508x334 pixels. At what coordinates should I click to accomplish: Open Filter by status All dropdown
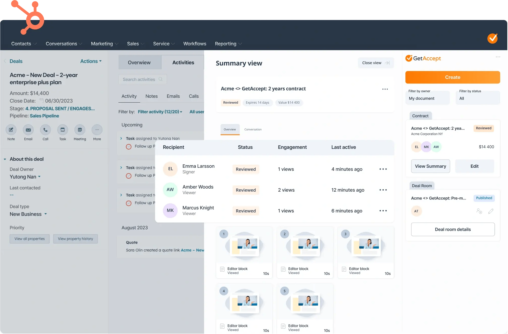(x=478, y=98)
